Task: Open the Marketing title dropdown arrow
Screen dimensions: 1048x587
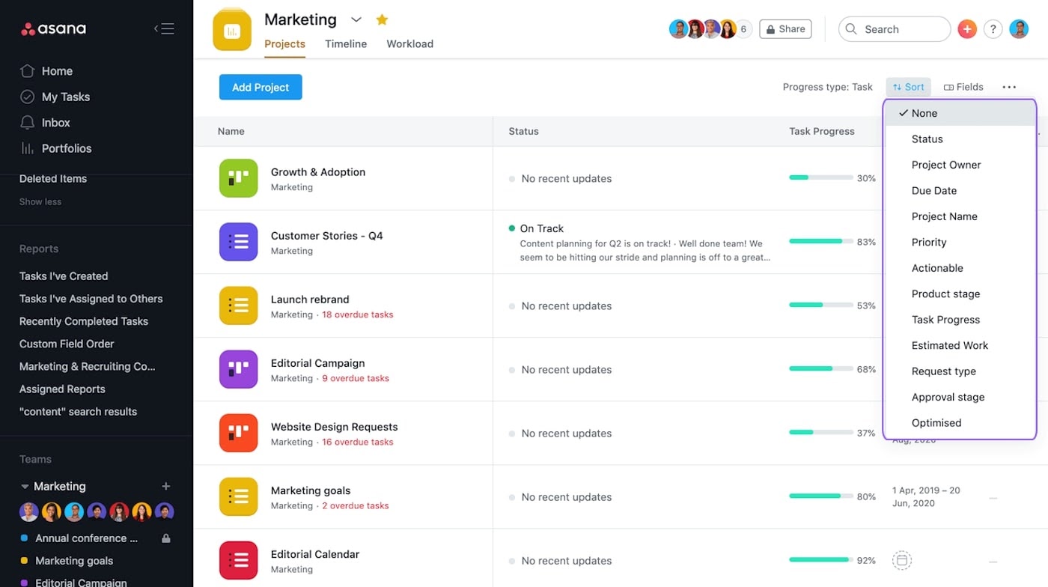Action: coord(356,19)
